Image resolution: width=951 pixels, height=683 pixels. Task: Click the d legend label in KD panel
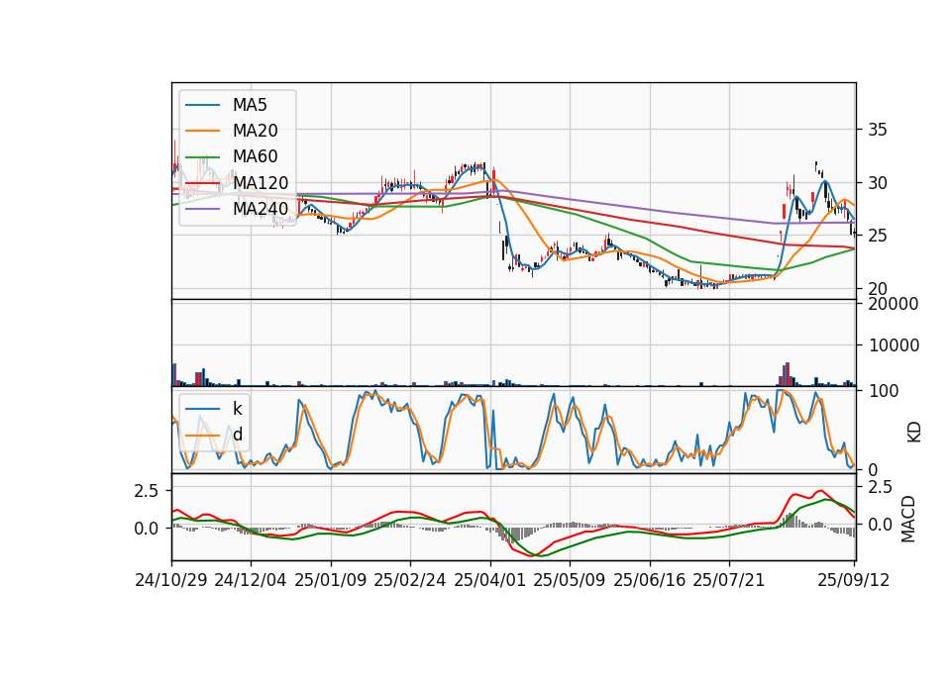(x=237, y=435)
